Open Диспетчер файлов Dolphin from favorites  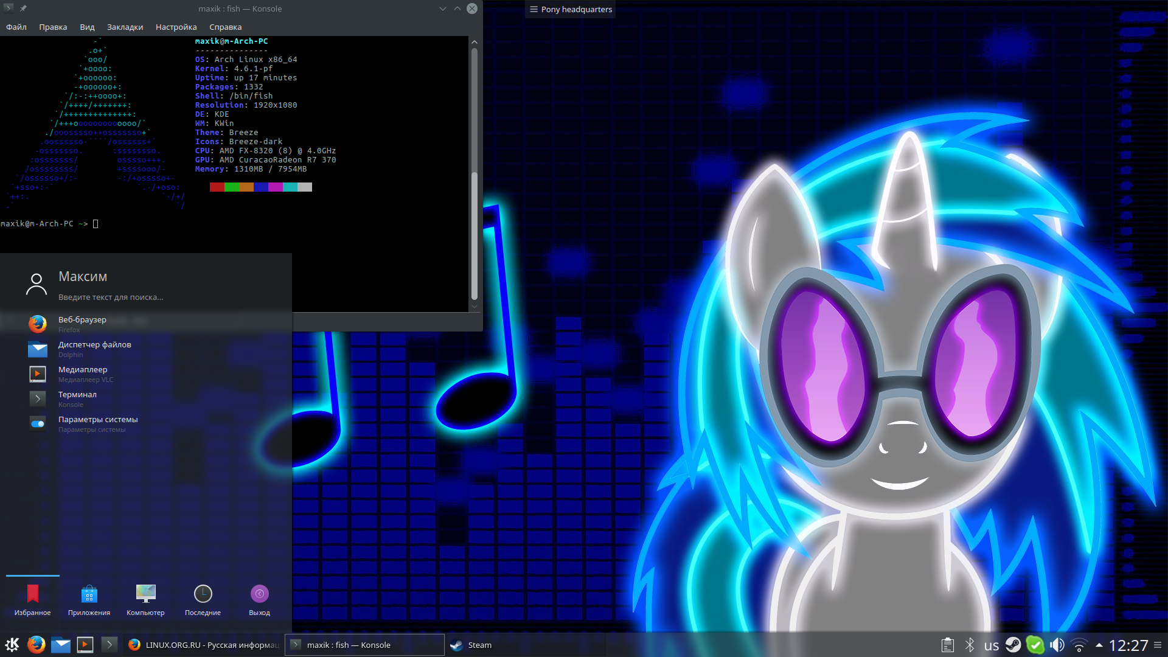click(146, 349)
